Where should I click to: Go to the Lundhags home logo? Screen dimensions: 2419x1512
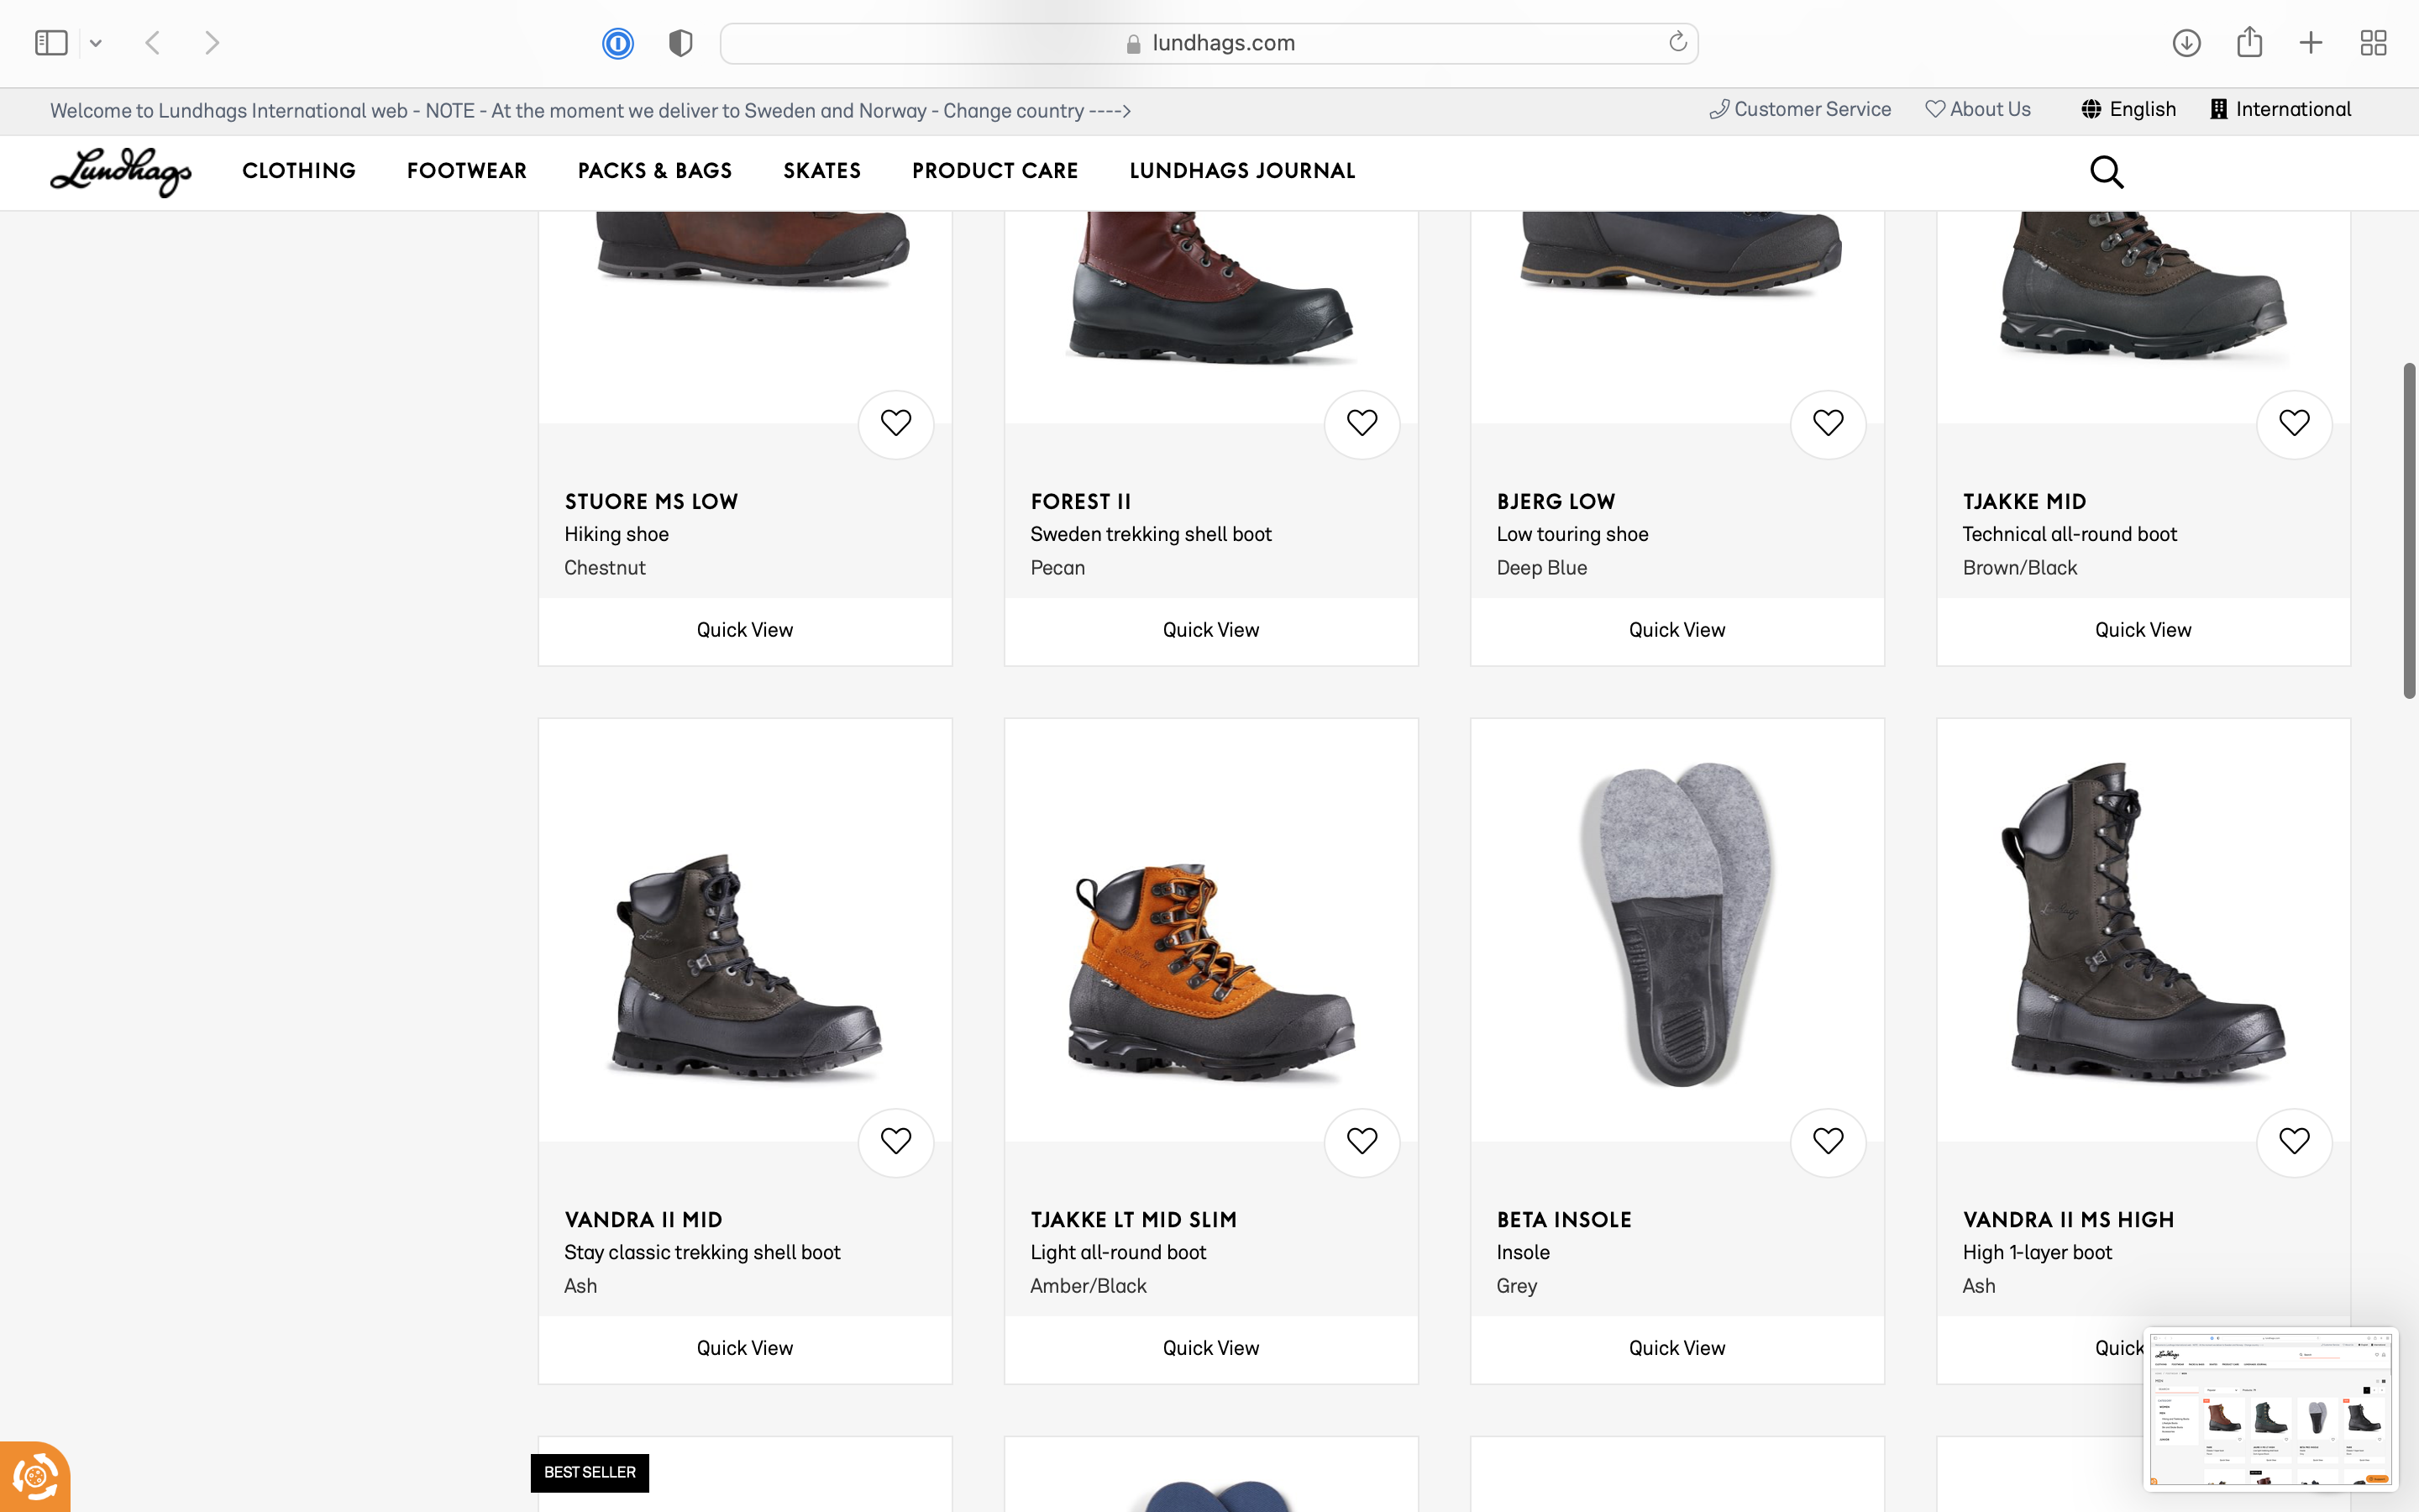point(120,171)
